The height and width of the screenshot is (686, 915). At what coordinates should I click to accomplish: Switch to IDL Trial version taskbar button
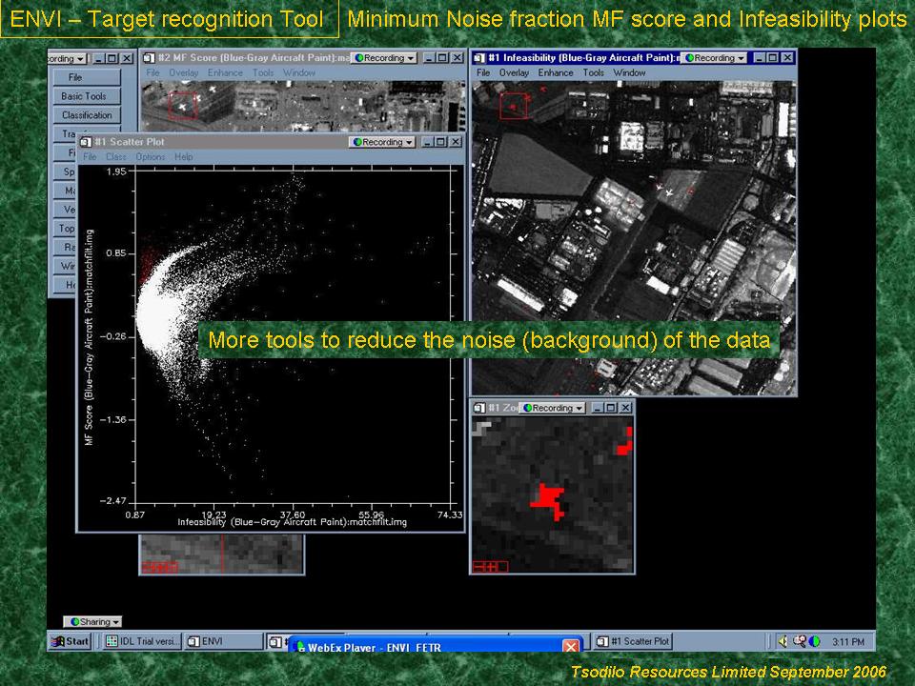[144, 641]
